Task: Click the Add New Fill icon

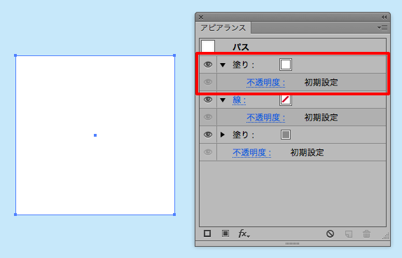Action: (226, 233)
